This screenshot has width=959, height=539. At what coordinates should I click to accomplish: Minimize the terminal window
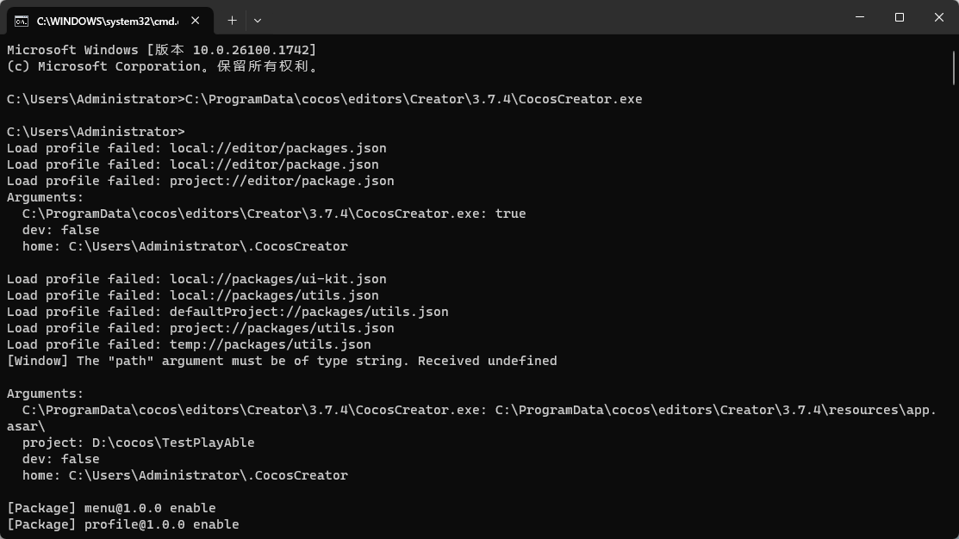860,17
